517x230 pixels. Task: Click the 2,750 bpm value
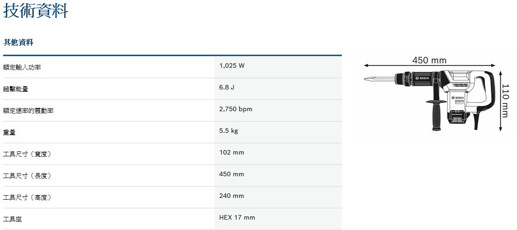click(236, 109)
